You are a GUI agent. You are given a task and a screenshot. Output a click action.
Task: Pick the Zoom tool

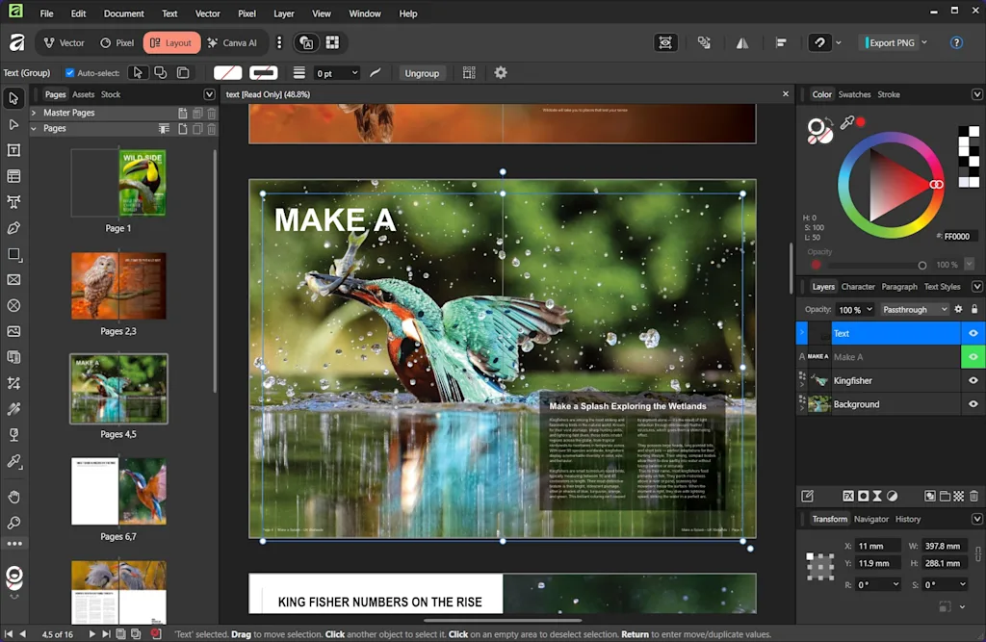(13, 523)
